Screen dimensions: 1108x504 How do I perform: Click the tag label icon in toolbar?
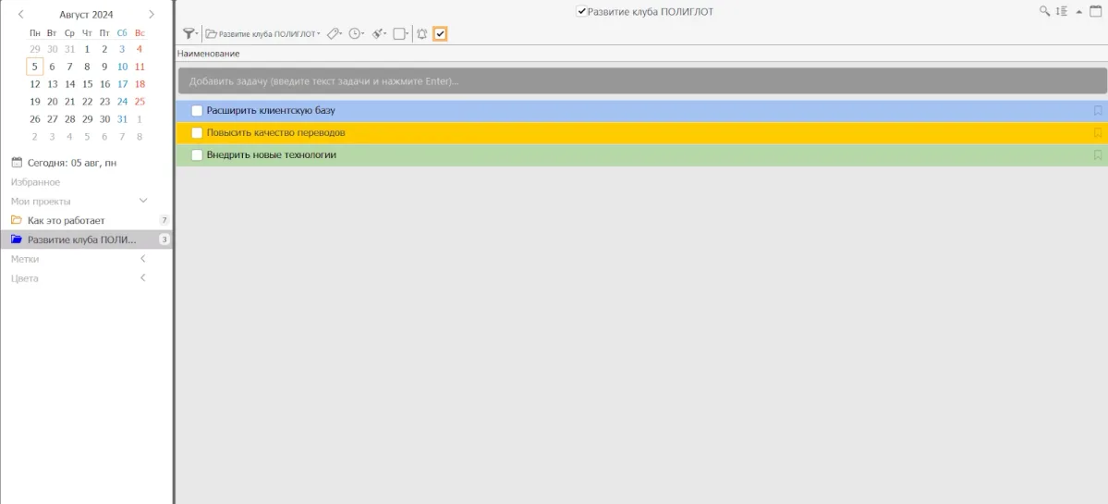[335, 33]
